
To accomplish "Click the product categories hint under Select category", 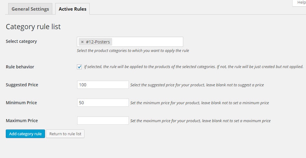I will [133, 51].
